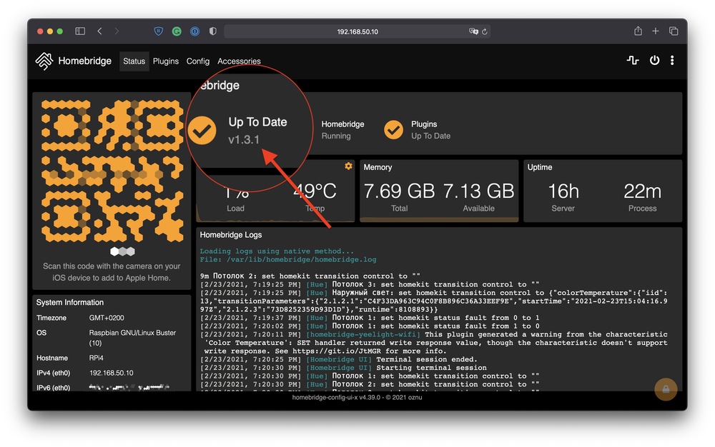The height and width of the screenshot is (447, 715).
Task: Click the CPU widget gear settings icon
Action: pos(348,166)
